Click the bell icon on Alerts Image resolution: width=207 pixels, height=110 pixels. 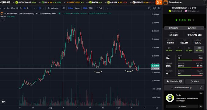(192, 81)
